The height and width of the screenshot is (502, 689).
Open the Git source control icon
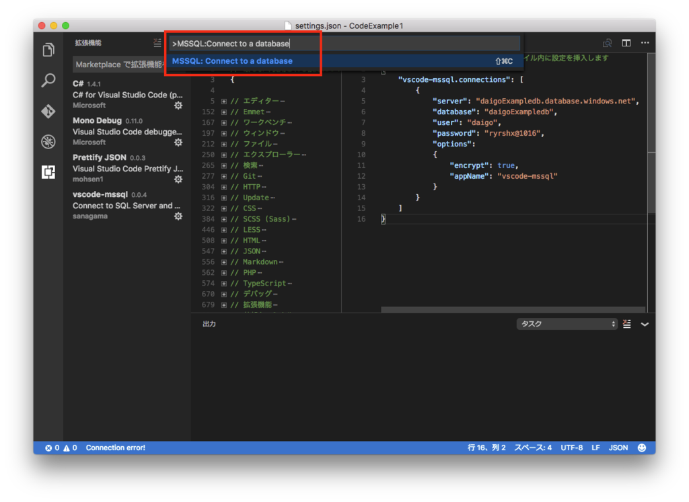[48, 111]
